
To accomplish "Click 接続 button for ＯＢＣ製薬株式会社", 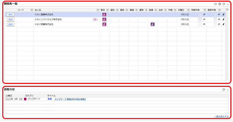I will 11,14.
